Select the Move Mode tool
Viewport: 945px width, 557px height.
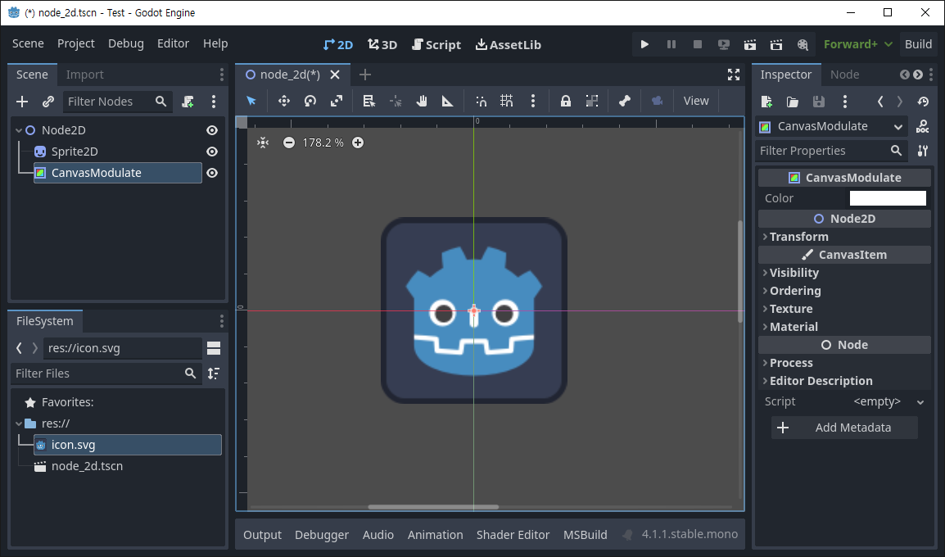pyautogui.click(x=284, y=101)
